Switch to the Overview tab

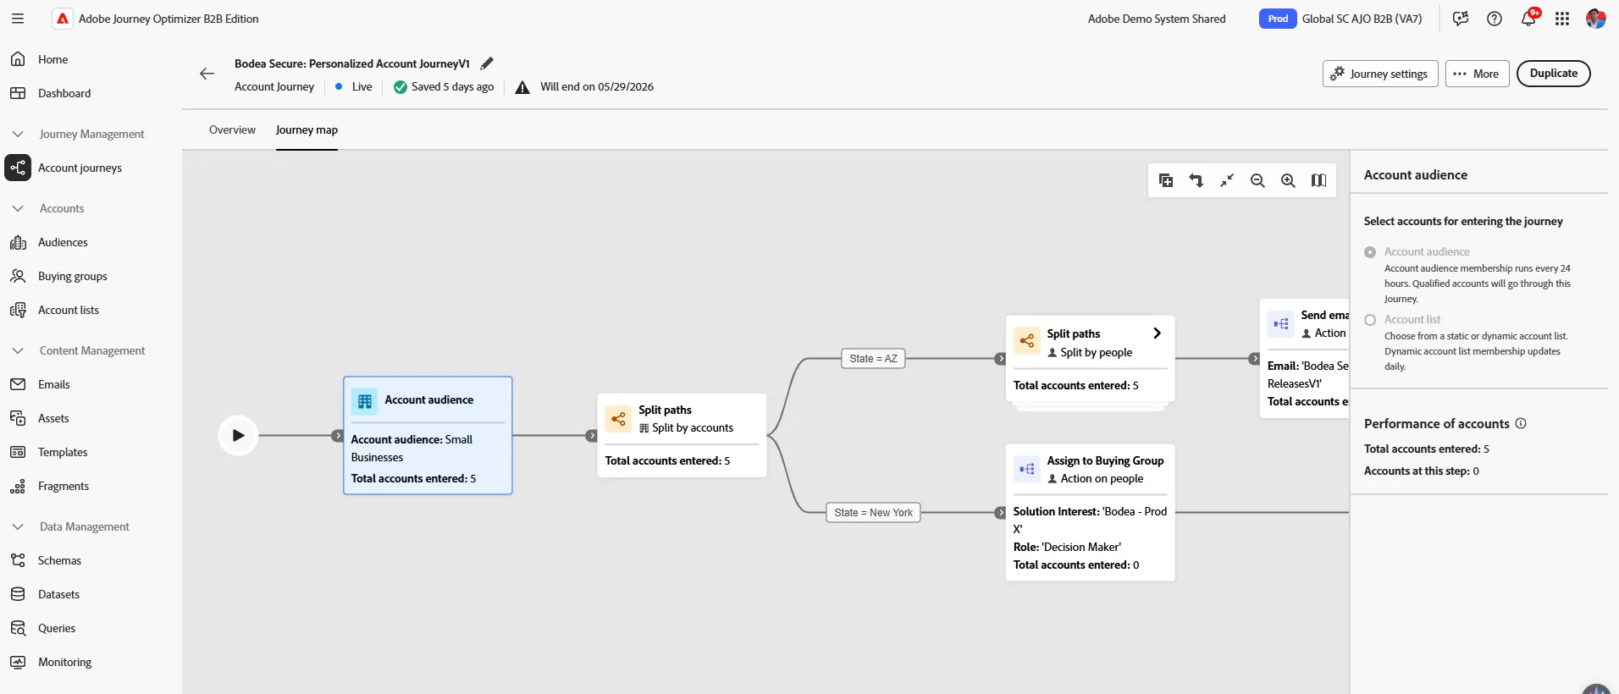(x=232, y=129)
